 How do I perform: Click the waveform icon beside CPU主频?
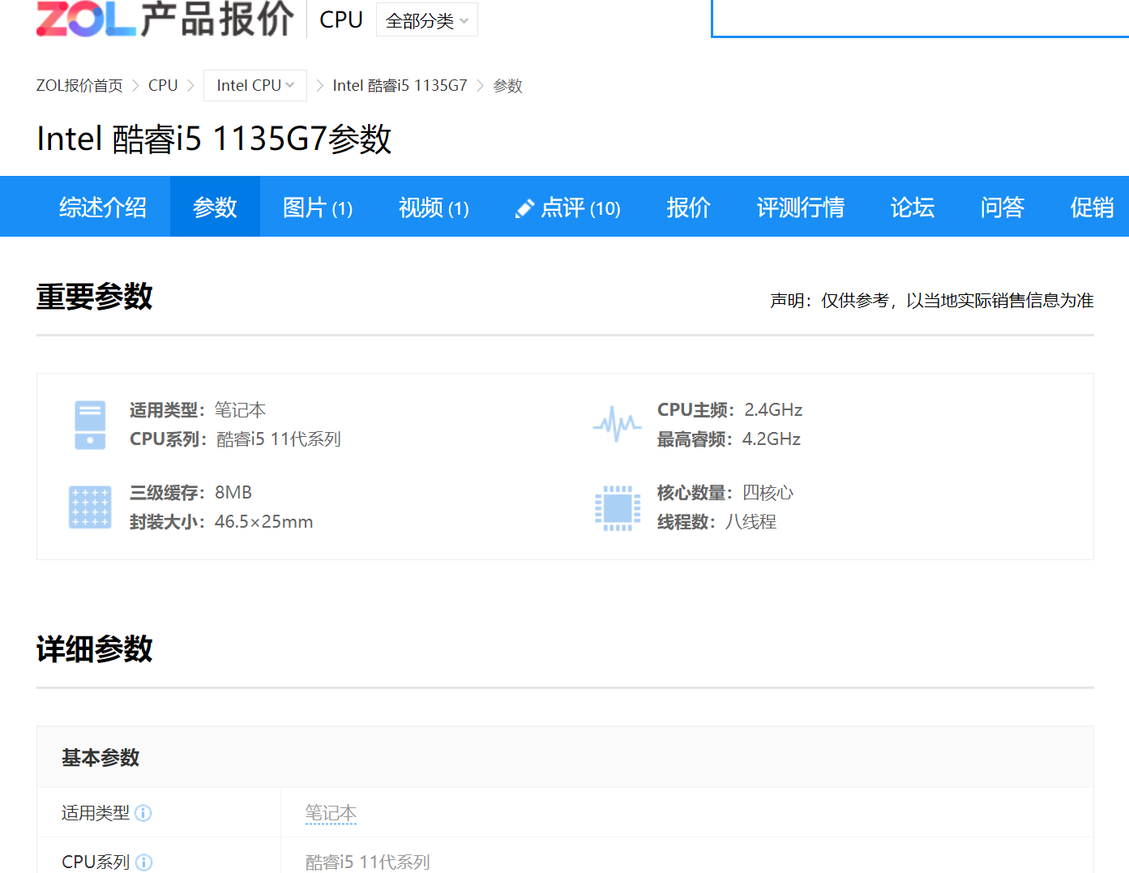coord(618,424)
